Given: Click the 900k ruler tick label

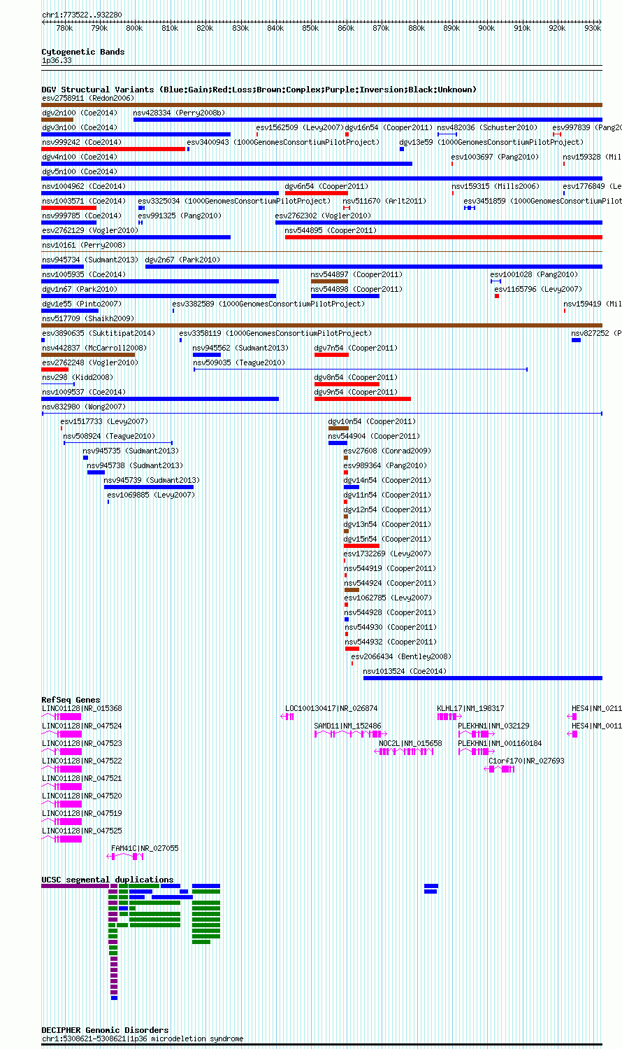Looking at the screenshot, I should pyautogui.click(x=486, y=29).
